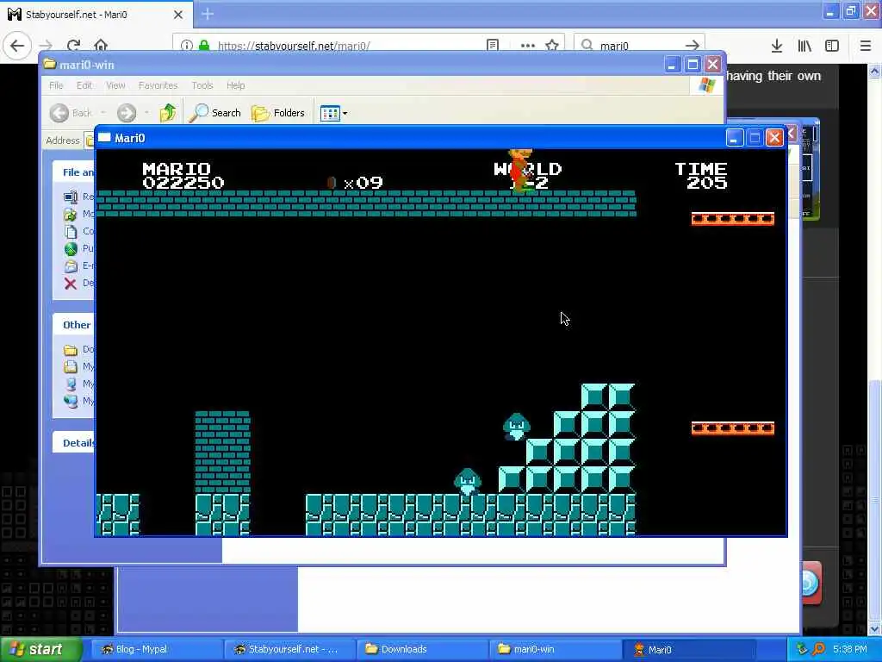Open the File menu in the mari0-win window
Image resolution: width=882 pixels, height=662 pixels.
click(x=56, y=85)
